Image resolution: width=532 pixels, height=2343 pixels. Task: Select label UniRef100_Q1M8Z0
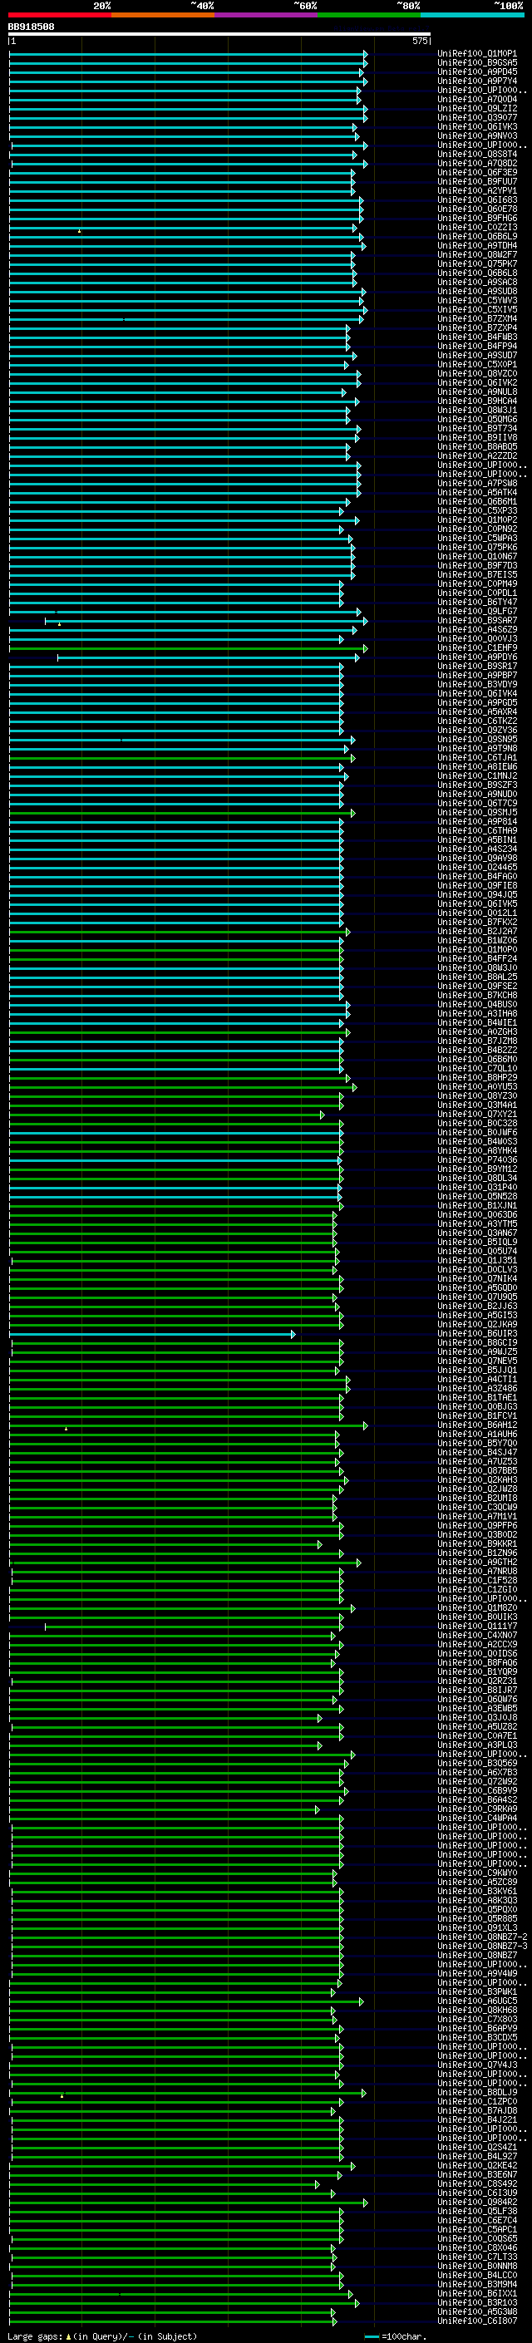[x=477, y=1608]
